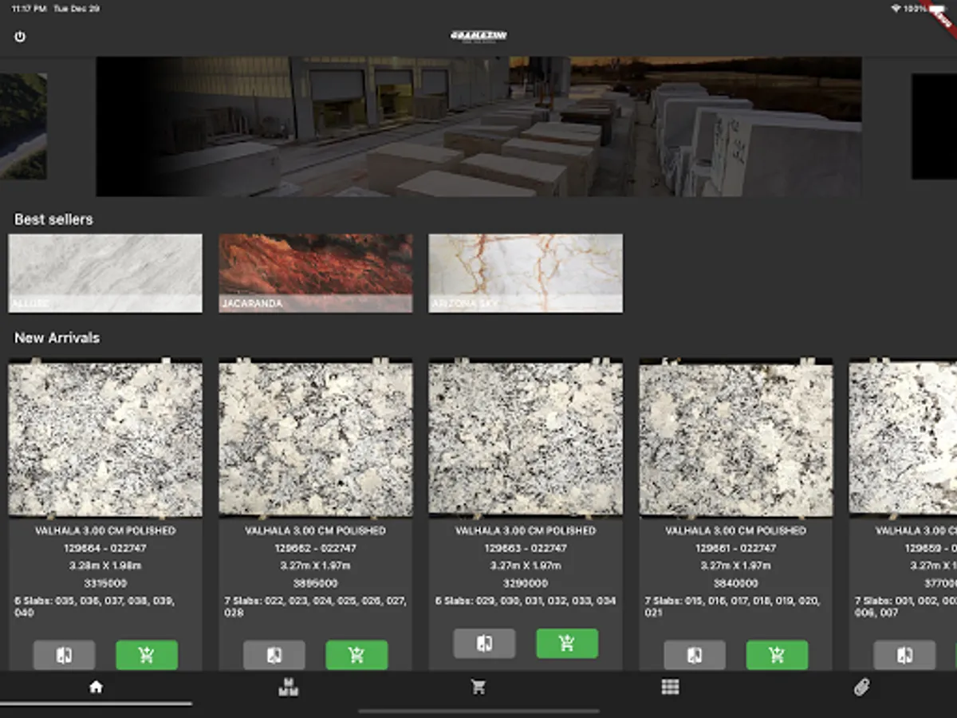Add Valhala lot 129661 to cart
The image size is (957, 718).
pyautogui.click(x=777, y=655)
